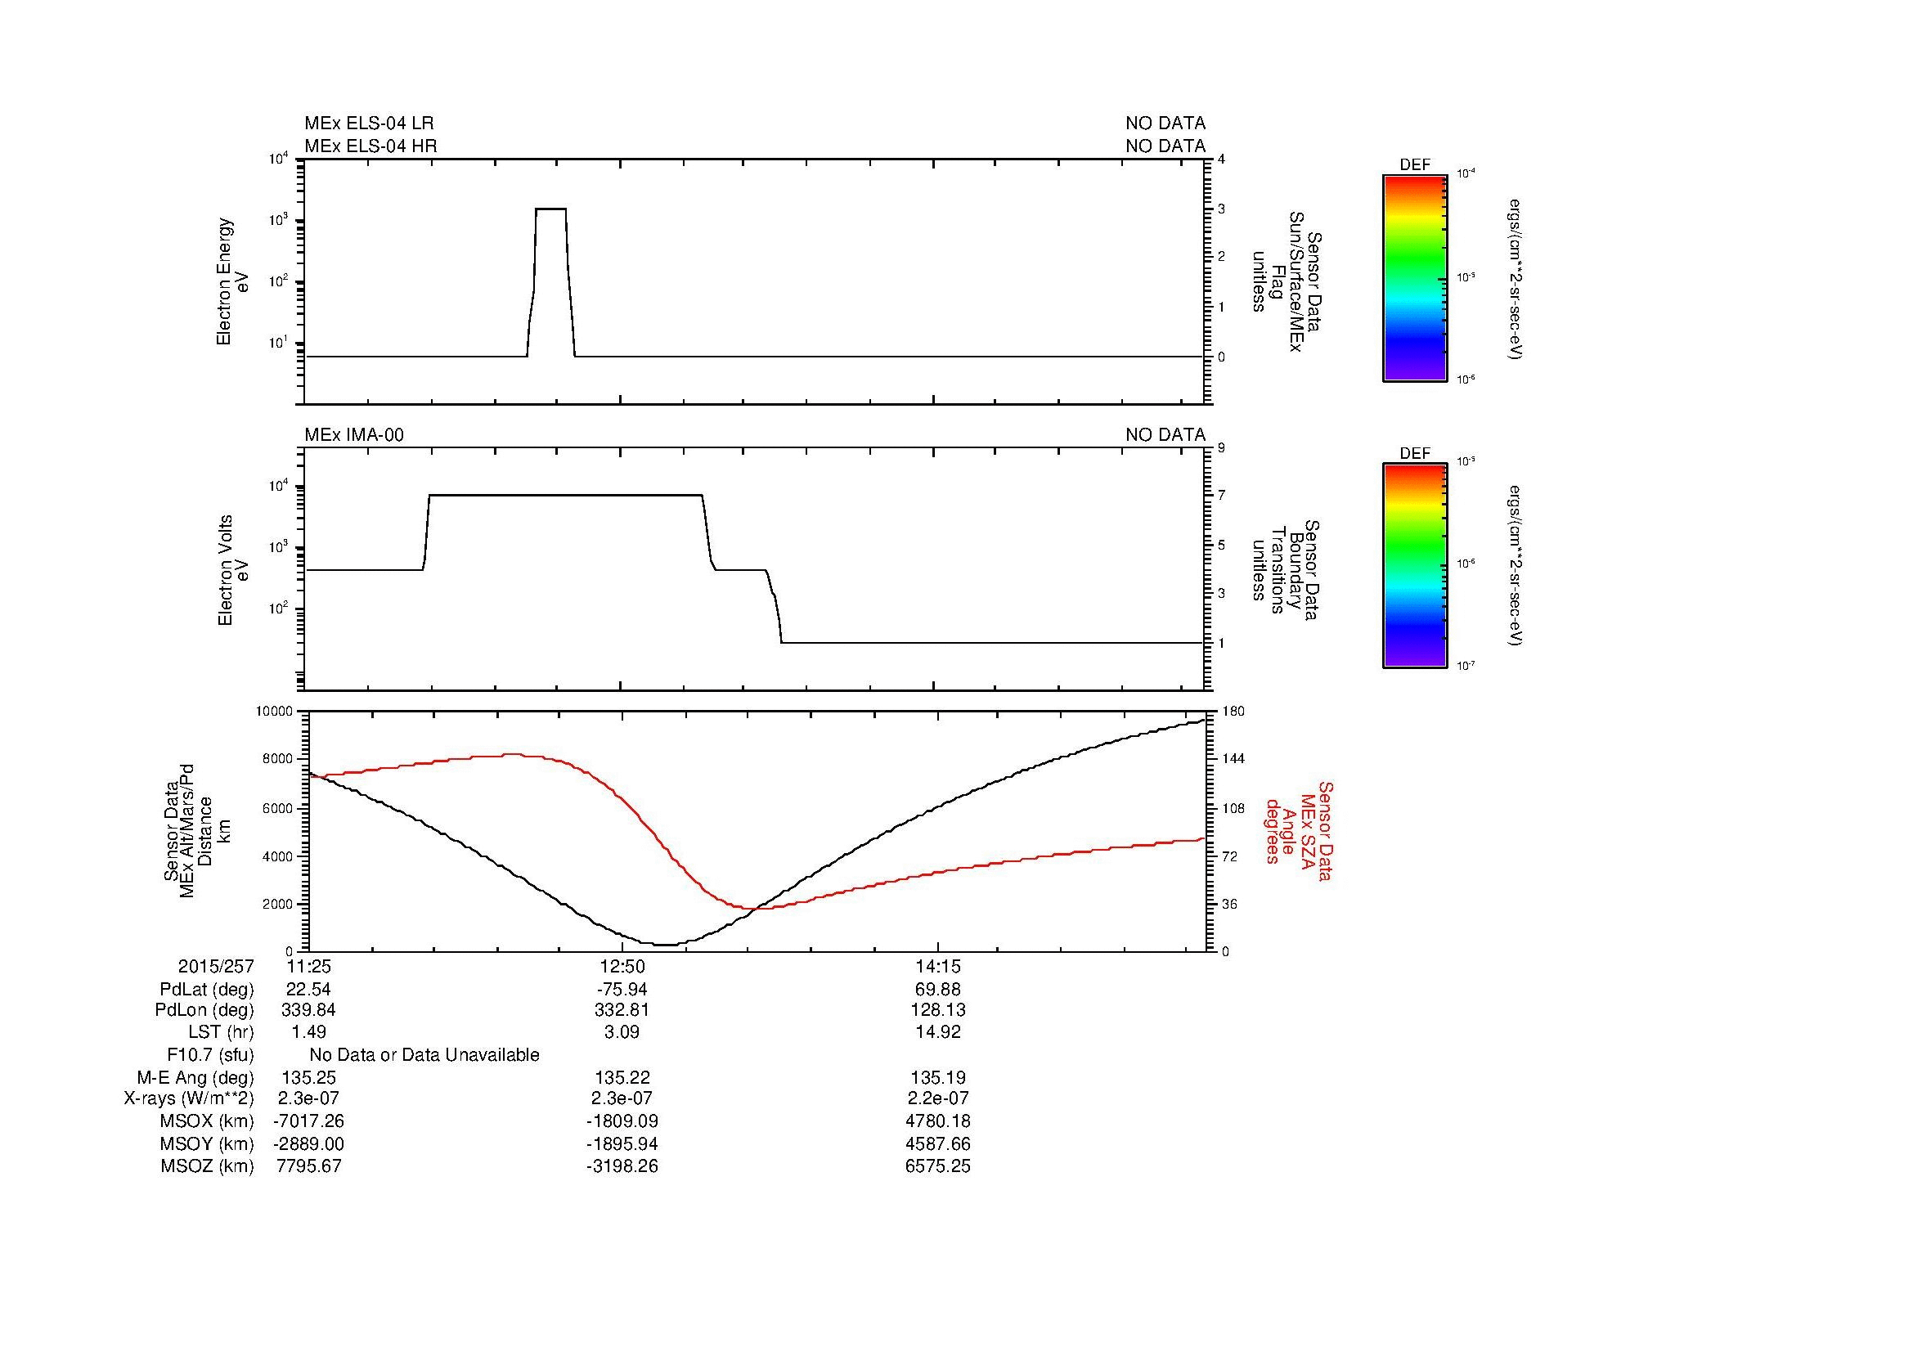Screen dimensions: 1913x1352
Task: Click the 12:50 time tick label
Action: 622,966
